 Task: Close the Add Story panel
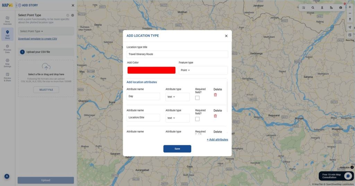tap(73, 5)
